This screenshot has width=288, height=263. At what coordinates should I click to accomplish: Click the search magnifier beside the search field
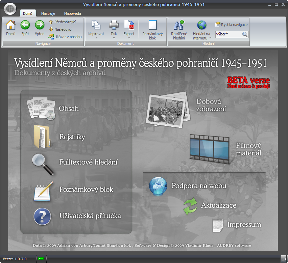tap(245, 34)
